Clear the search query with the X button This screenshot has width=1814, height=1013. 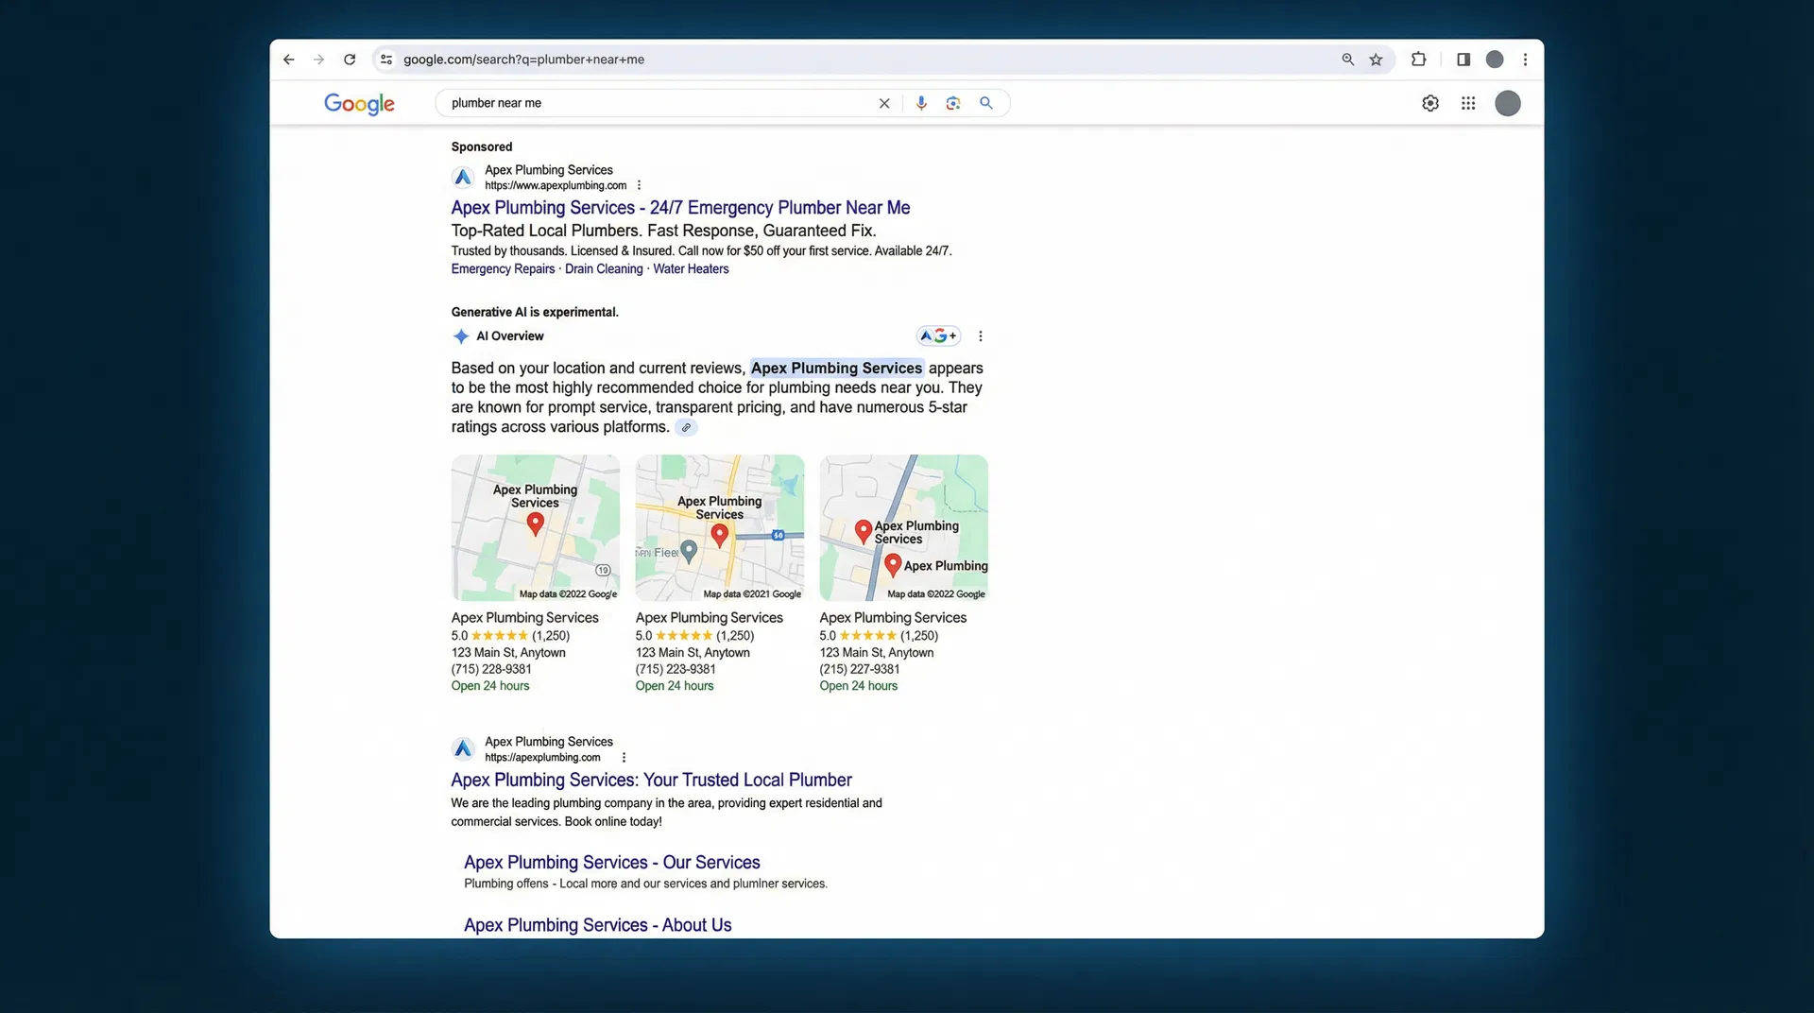(883, 103)
